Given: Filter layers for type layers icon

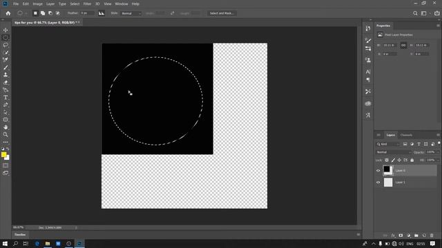Looking at the screenshot, I should tap(419, 144).
